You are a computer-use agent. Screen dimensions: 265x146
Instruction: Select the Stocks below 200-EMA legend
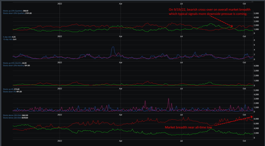click(x=15, y=118)
